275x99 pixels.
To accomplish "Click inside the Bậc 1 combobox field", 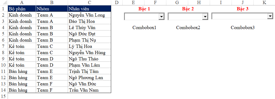I will (x=142, y=17).
